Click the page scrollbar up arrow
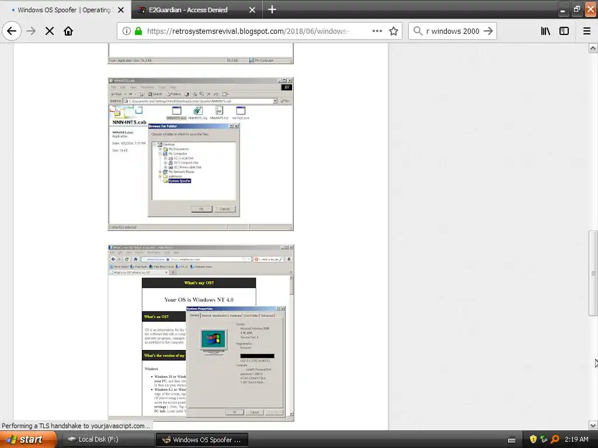 (x=593, y=48)
